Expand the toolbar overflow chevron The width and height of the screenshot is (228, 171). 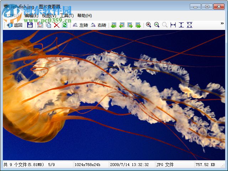click(222, 23)
